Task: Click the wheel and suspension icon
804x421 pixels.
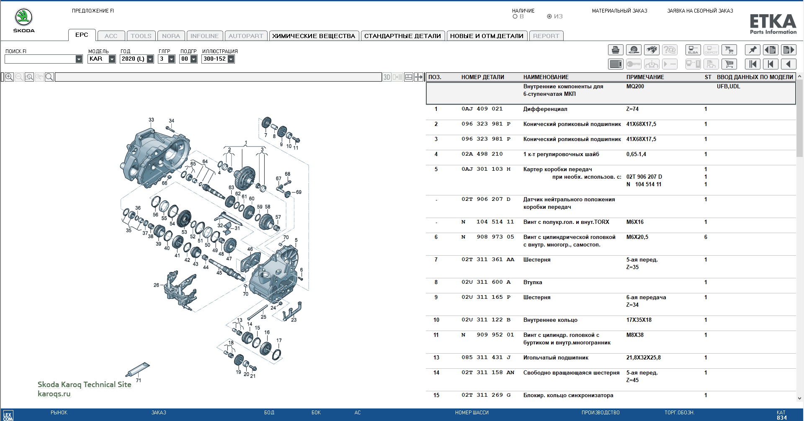Action: (x=634, y=50)
